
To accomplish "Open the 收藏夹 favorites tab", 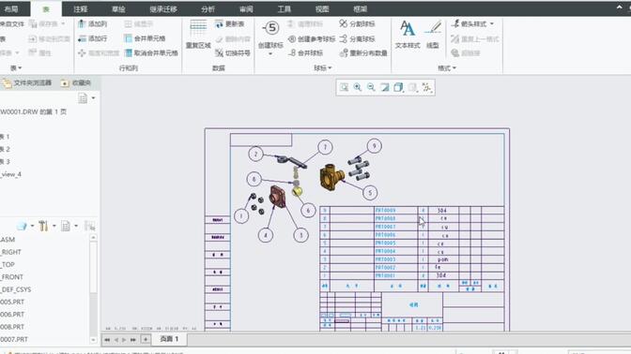I will coord(76,83).
